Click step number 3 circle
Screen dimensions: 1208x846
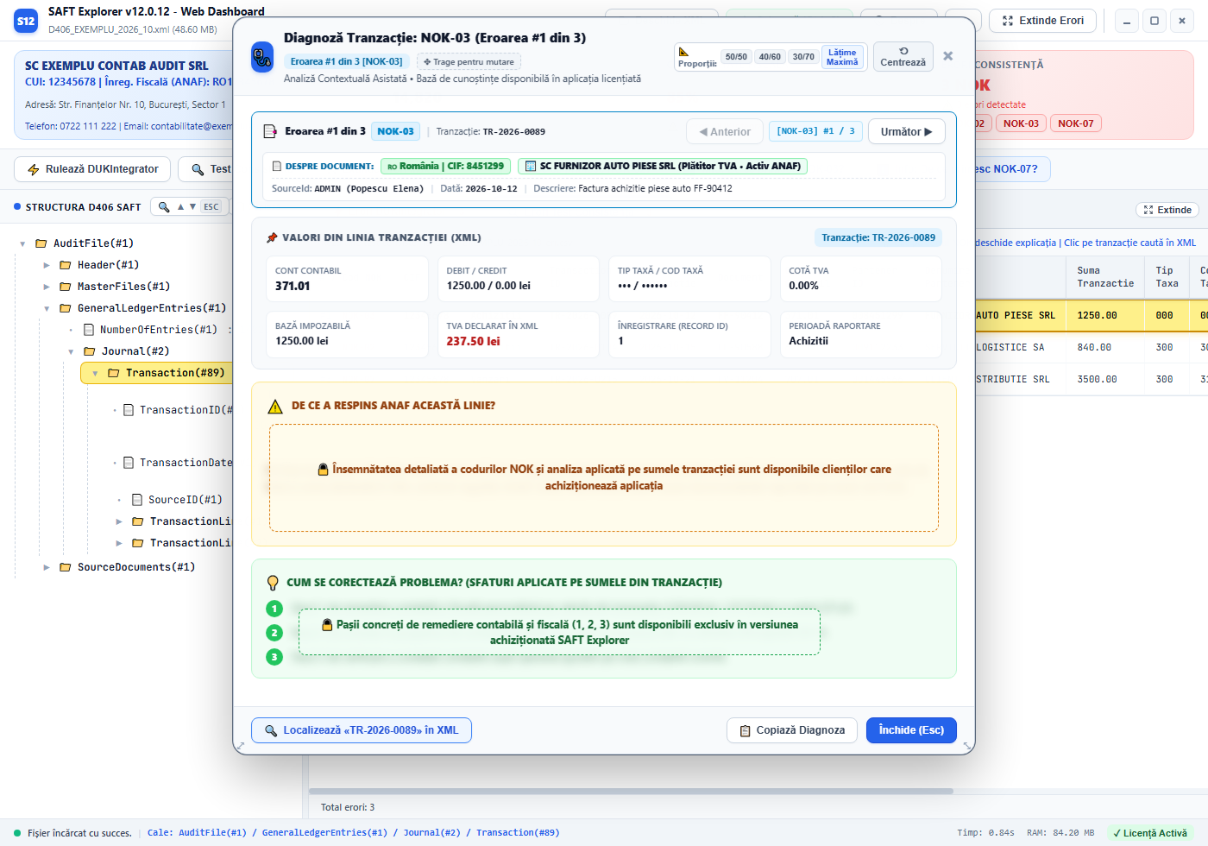(x=274, y=657)
